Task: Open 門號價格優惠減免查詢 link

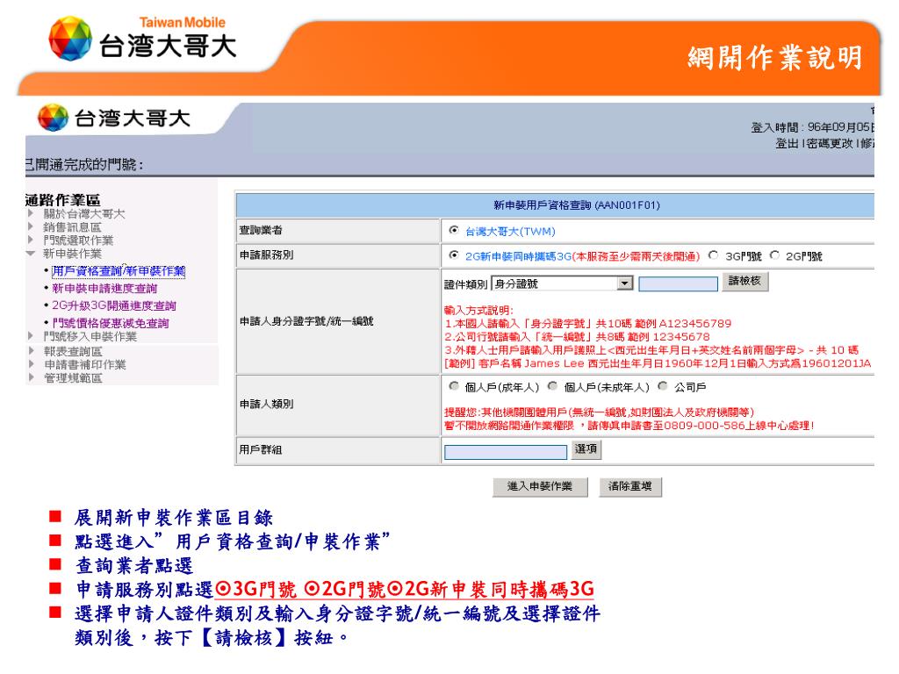Action: 111,323
